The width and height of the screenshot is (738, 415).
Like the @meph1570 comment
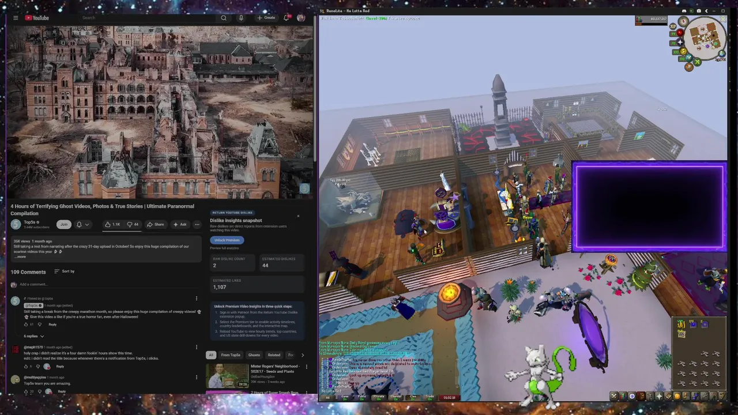[26, 367]
